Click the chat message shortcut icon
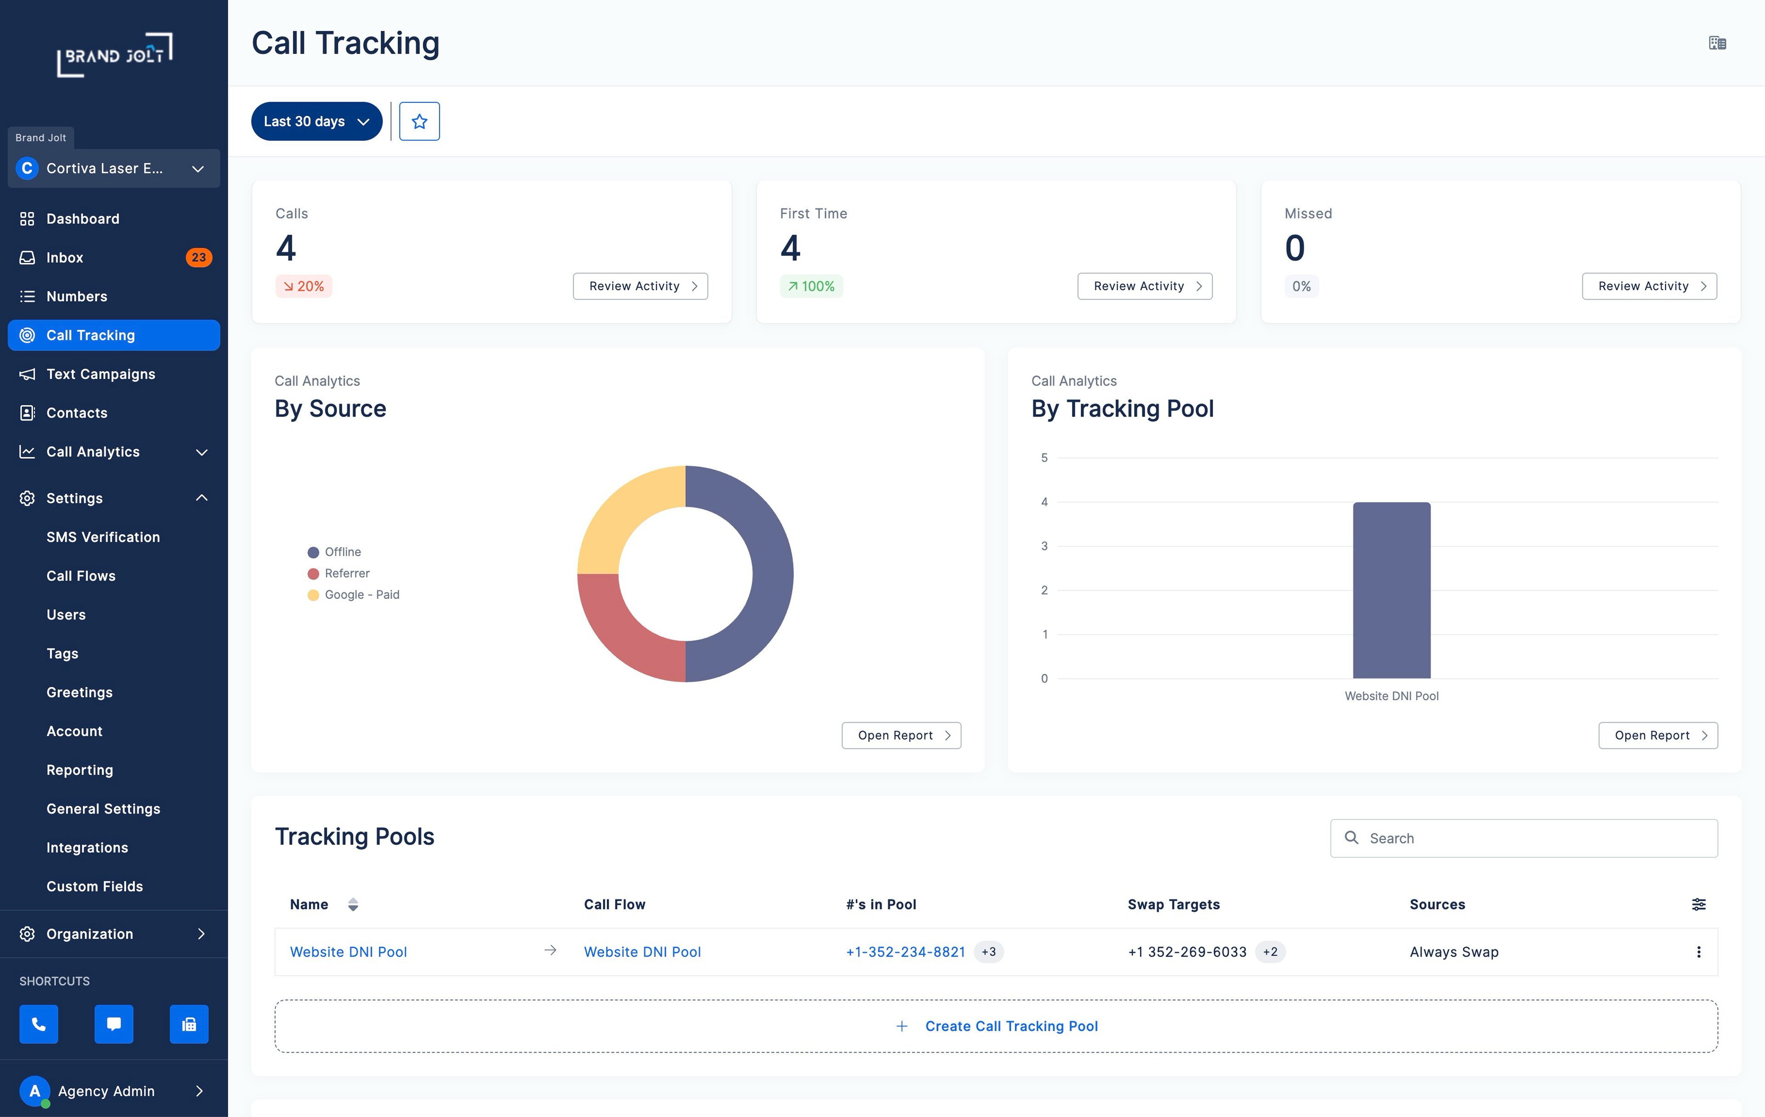Viewport: 1765px width, 1117px height. [114, 1023]
